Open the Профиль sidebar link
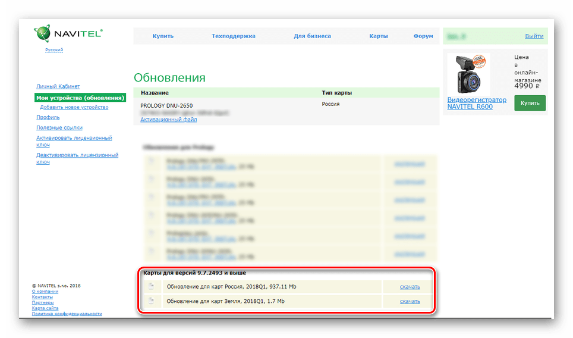The image size is (573, 338). [48, 117]
